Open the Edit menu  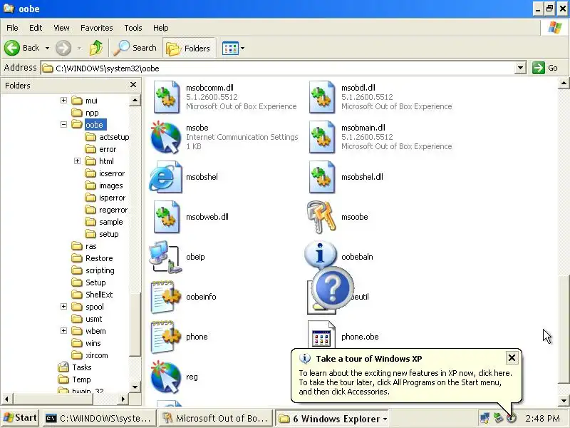[x=36, y=28]
